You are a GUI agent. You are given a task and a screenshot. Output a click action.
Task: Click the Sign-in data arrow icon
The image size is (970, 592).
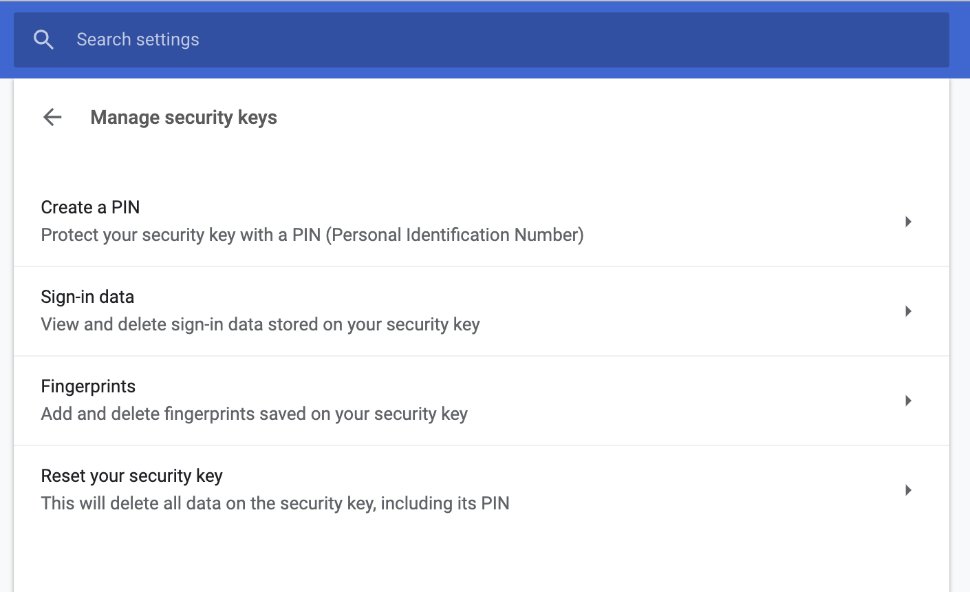coord(908,311)
